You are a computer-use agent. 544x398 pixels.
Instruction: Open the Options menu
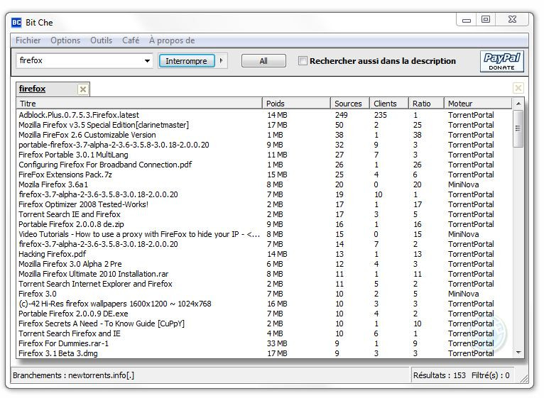tap(65, 40)
